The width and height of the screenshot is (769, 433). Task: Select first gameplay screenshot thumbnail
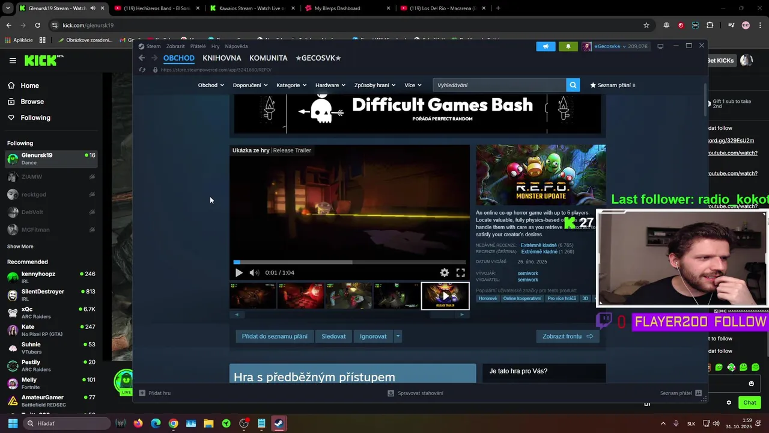253,296
